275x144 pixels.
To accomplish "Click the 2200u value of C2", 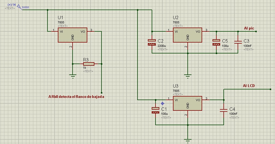I will 162,46.
